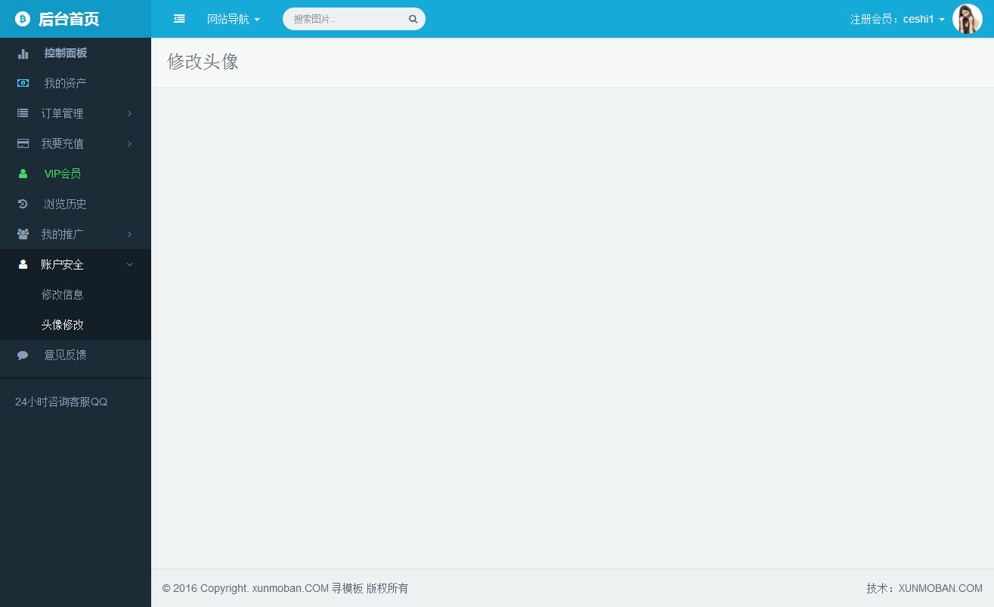This screenshot has width=994, height=607.
Task: Go to 我的资产 menu item
Action: pyautogui.click(x=65, y=83)
